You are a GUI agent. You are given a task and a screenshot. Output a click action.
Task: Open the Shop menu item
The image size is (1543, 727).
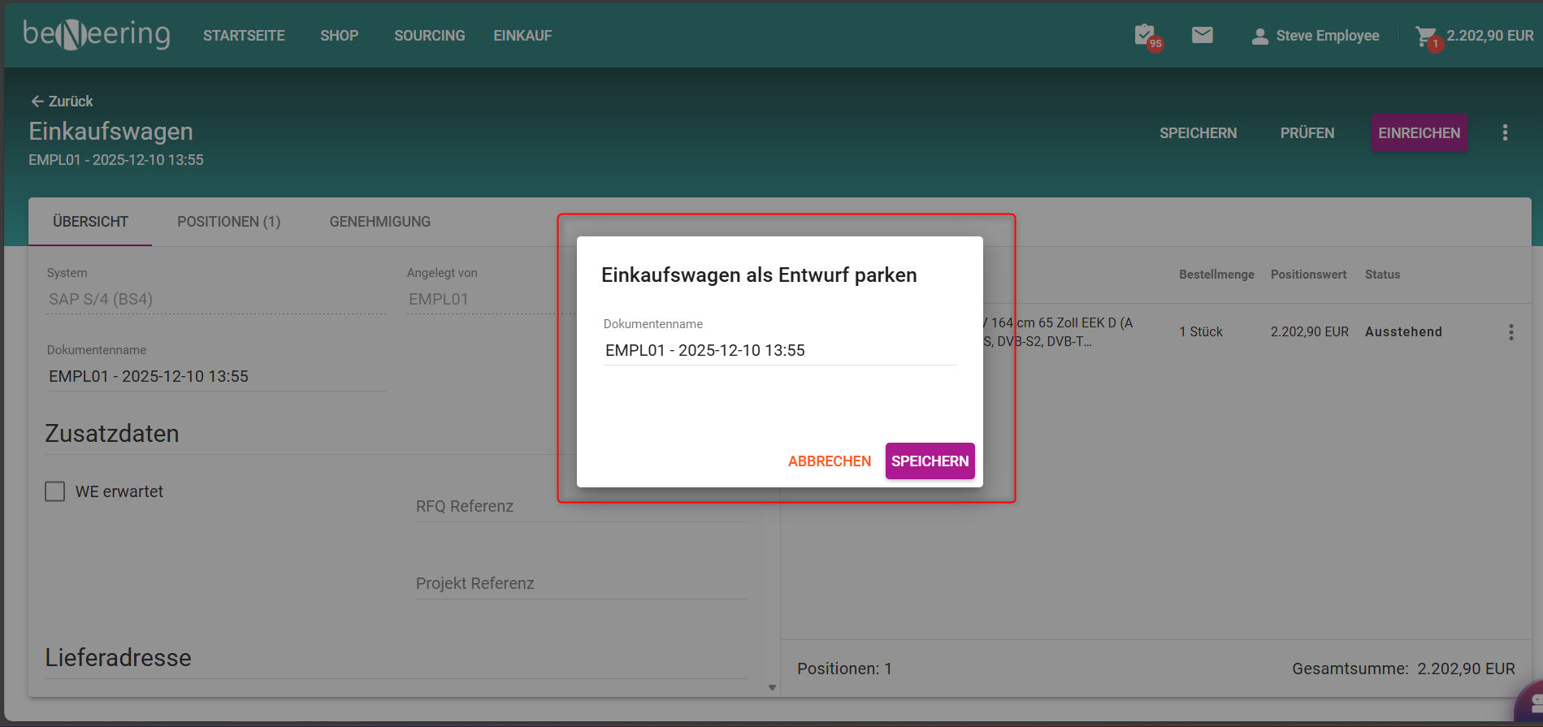tap(339, 36)
